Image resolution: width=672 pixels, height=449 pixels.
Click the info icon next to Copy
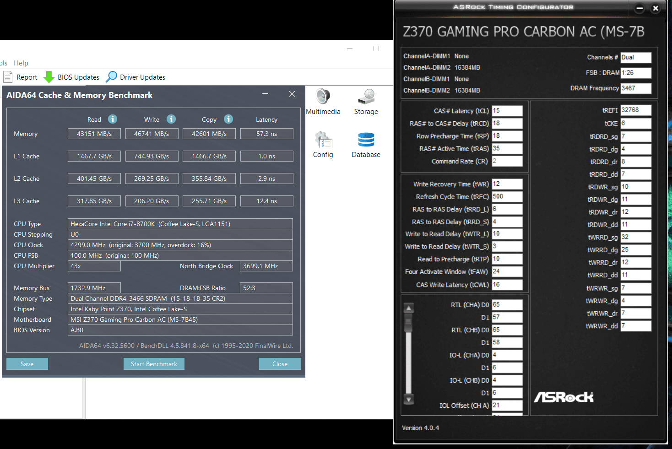click(228, 119)
